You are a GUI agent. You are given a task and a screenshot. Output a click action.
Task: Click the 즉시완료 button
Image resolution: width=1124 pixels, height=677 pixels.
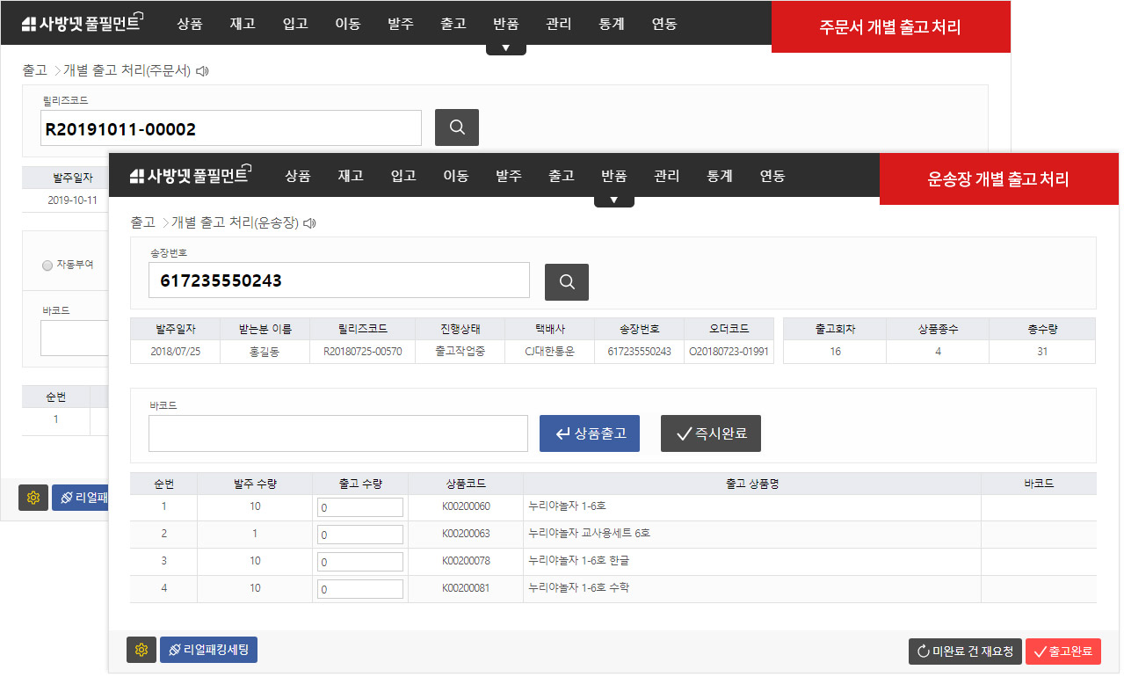point(710,433)
